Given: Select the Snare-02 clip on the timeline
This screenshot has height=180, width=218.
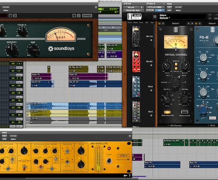Looking at the screenshot, I should click(88, 76).
